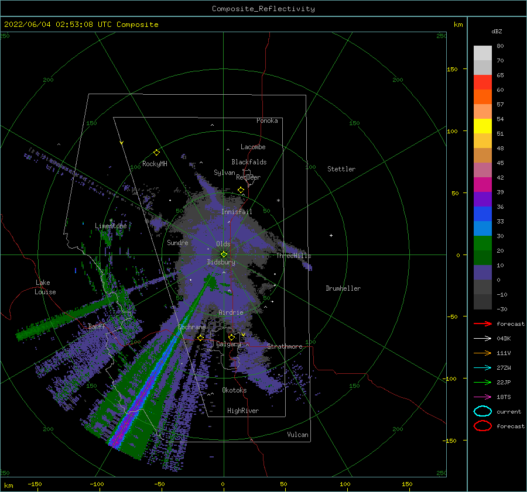Click the dBZ legend heading
527x492 pixels.
click(x=497, y=32)
